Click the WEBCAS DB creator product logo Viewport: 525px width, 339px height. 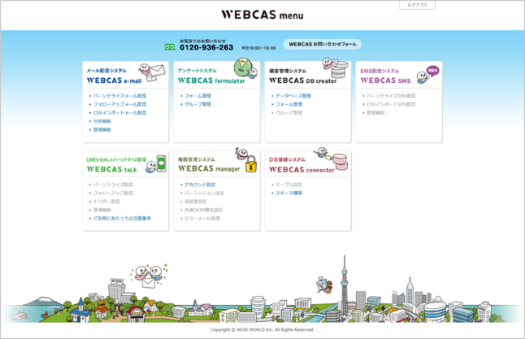point(302,80)
